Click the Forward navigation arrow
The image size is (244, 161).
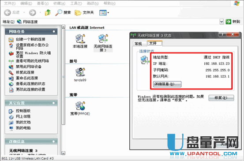(32, 13)
